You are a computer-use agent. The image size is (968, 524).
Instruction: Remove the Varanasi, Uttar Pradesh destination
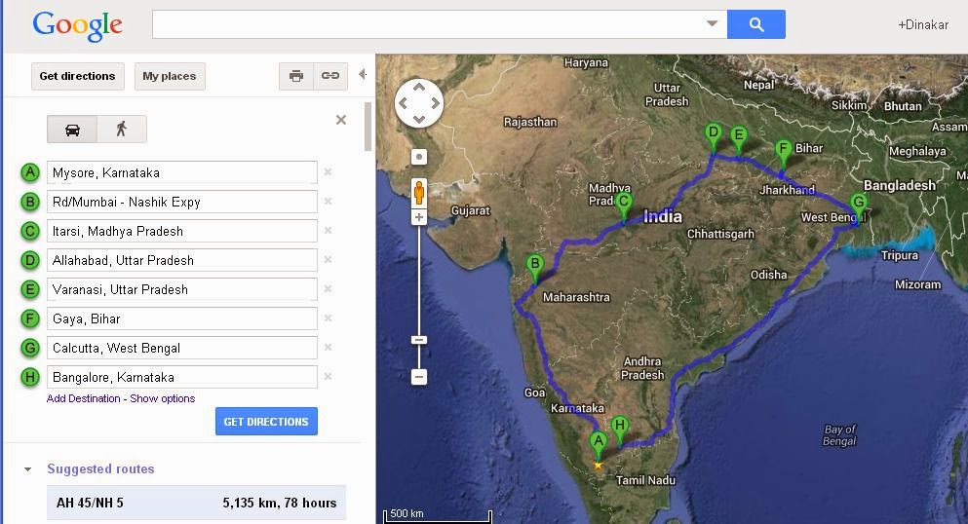point(328,288)
